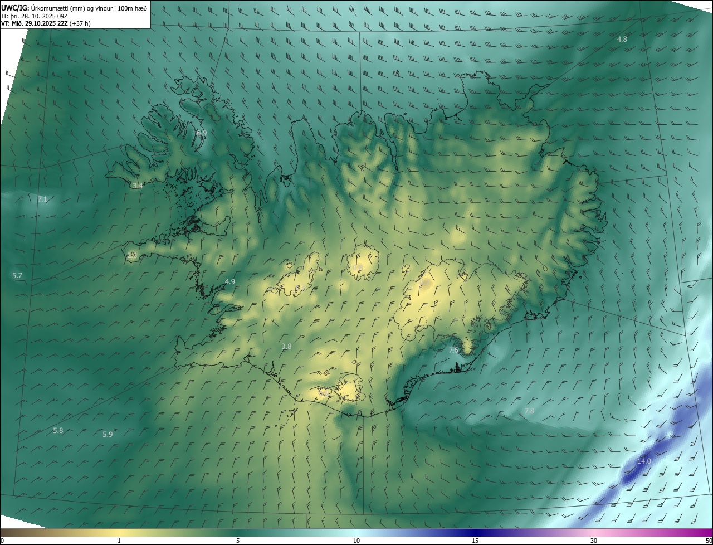Click the colorbar tick labeled 10
The height and width of the screenshot is (545, 713).
356,541
